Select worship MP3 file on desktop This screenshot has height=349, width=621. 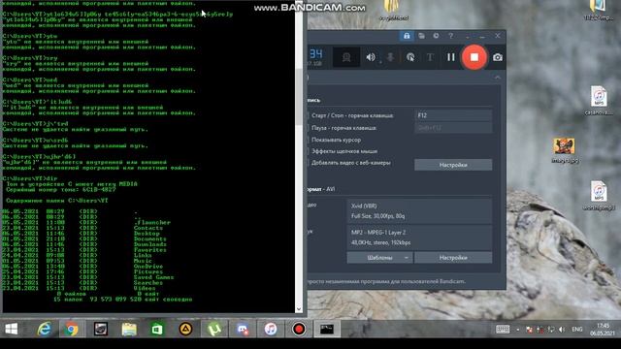[599, 196]
